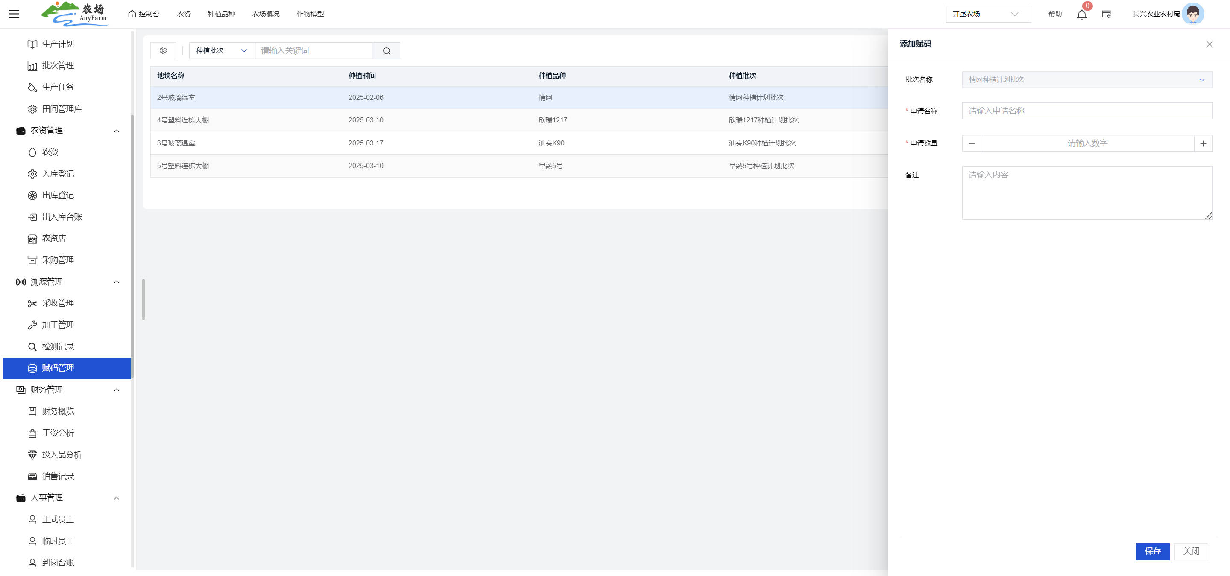
Task: Click the magnifier search button
Action: (x=386, y=50)
